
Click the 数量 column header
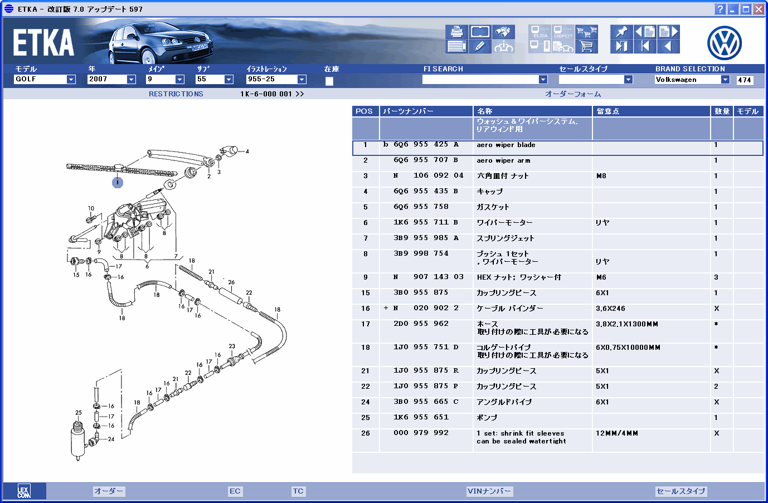tap(722, 111)
